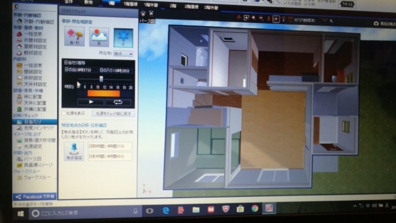Open 天井材設定 in the sidebar
This screenshot has height=223, width=396.
32,84
